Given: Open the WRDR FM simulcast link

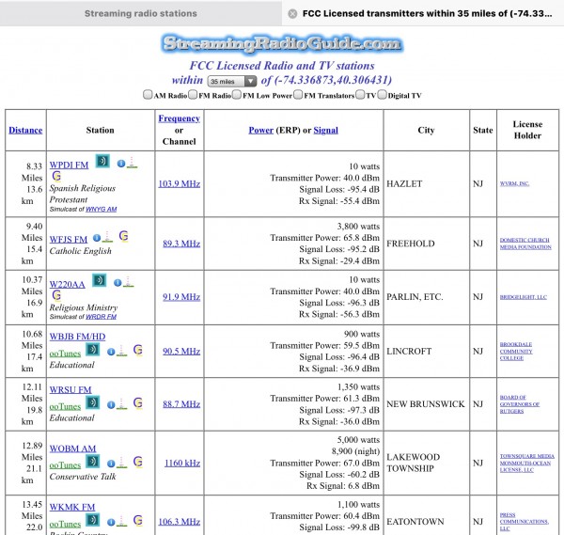Looking at the screenshot, I should (102, 317).
